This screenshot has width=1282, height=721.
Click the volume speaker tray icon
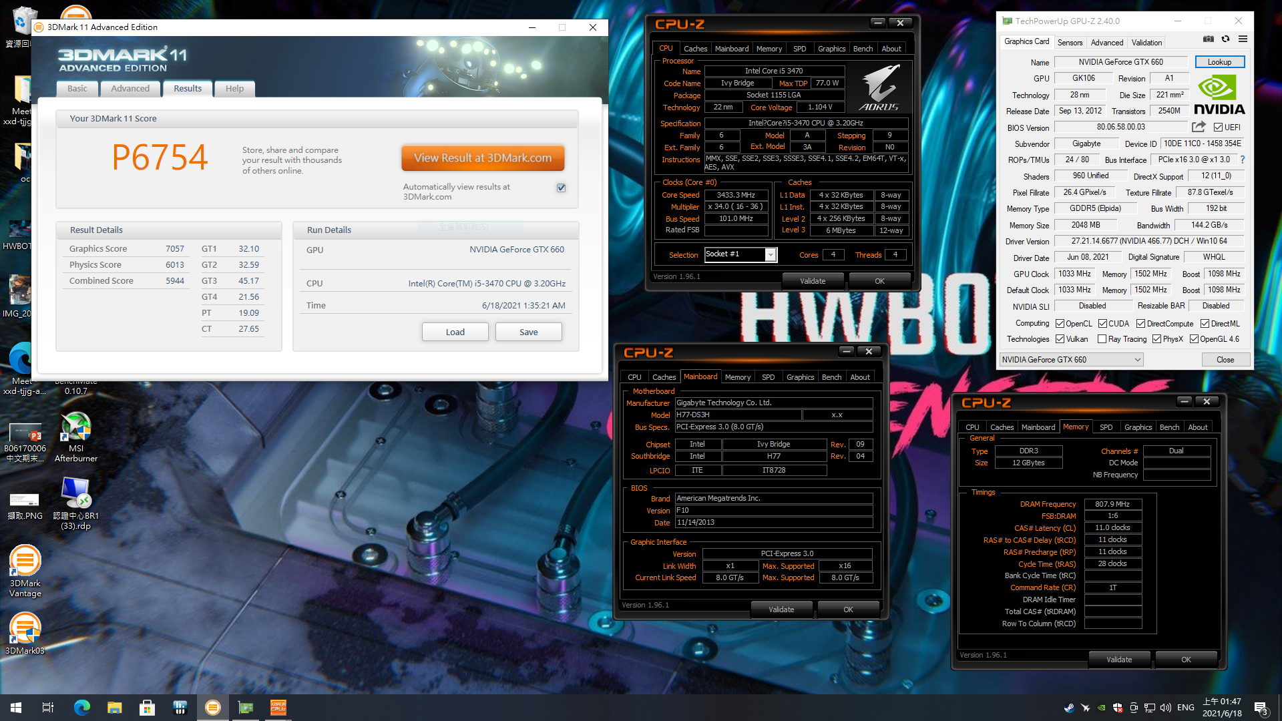point(1166,708)
